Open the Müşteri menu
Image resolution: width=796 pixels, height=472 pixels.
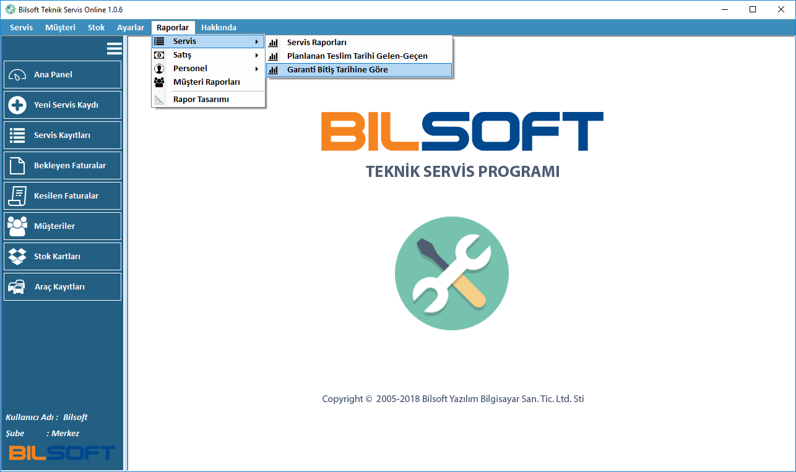(x=61, y=27)
